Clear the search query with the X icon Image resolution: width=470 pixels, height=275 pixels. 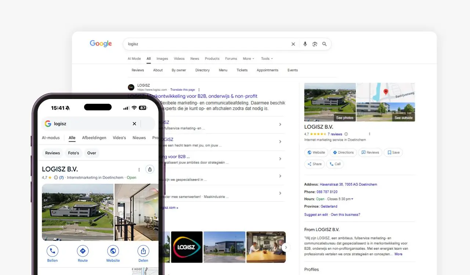(293, 44)
